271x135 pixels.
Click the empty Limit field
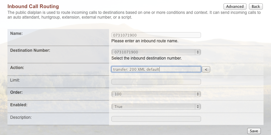tap(156, 82)
